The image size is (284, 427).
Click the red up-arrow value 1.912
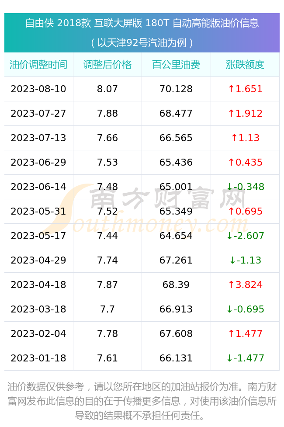245,114
